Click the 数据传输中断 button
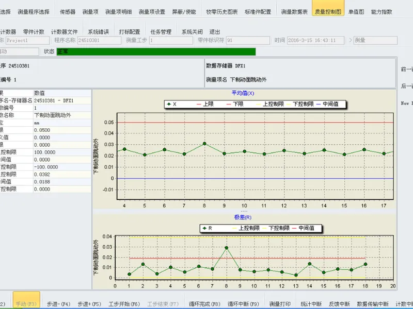 click(373, 304)
